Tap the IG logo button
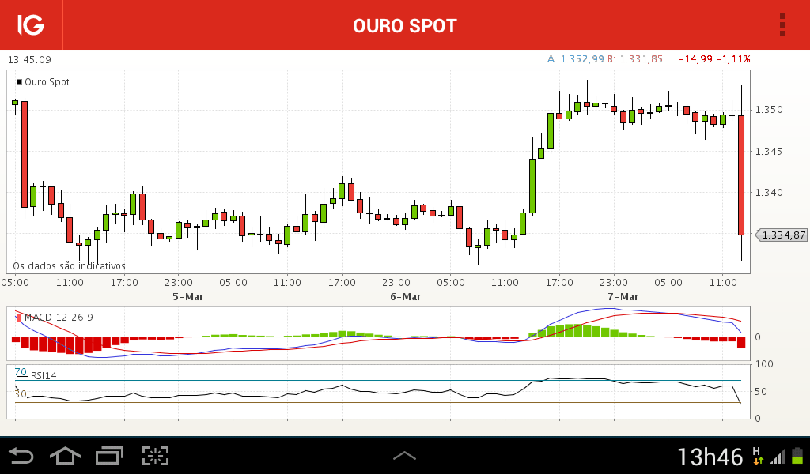The width and height of the screenshot is (810, 474). point(31,24)
